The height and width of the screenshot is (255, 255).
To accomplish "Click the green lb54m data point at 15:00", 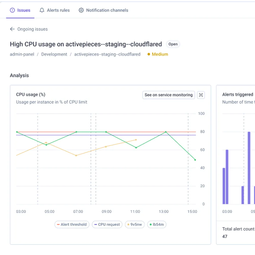I will [195, 160].
